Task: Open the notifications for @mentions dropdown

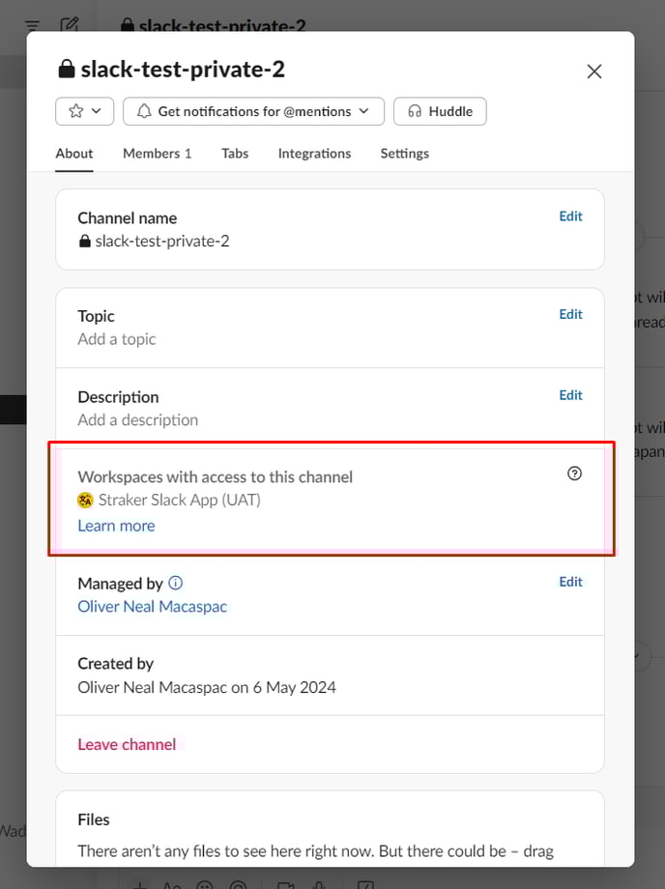Action: (253, 111)
